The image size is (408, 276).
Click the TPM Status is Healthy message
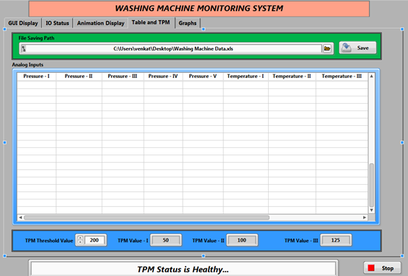[x=183, y=269]
